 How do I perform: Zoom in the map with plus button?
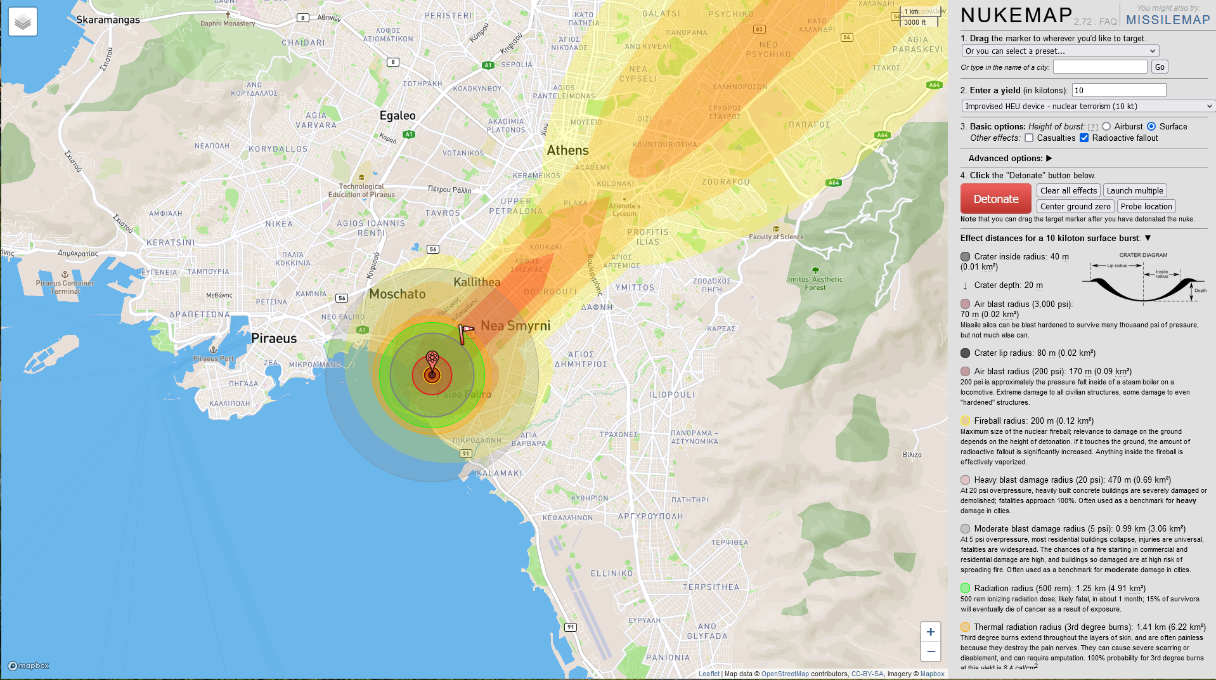(930, 632)
